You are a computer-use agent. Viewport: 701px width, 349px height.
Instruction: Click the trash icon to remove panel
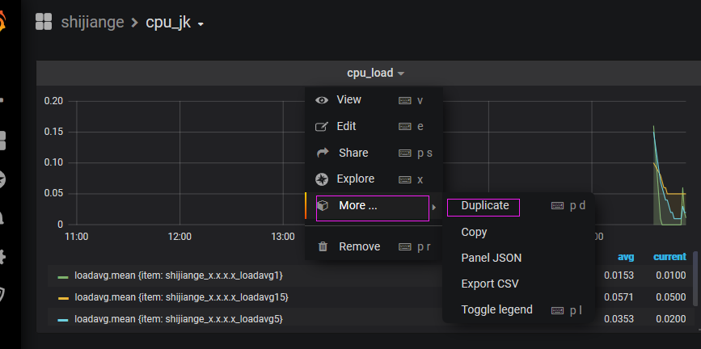[323, 246]
